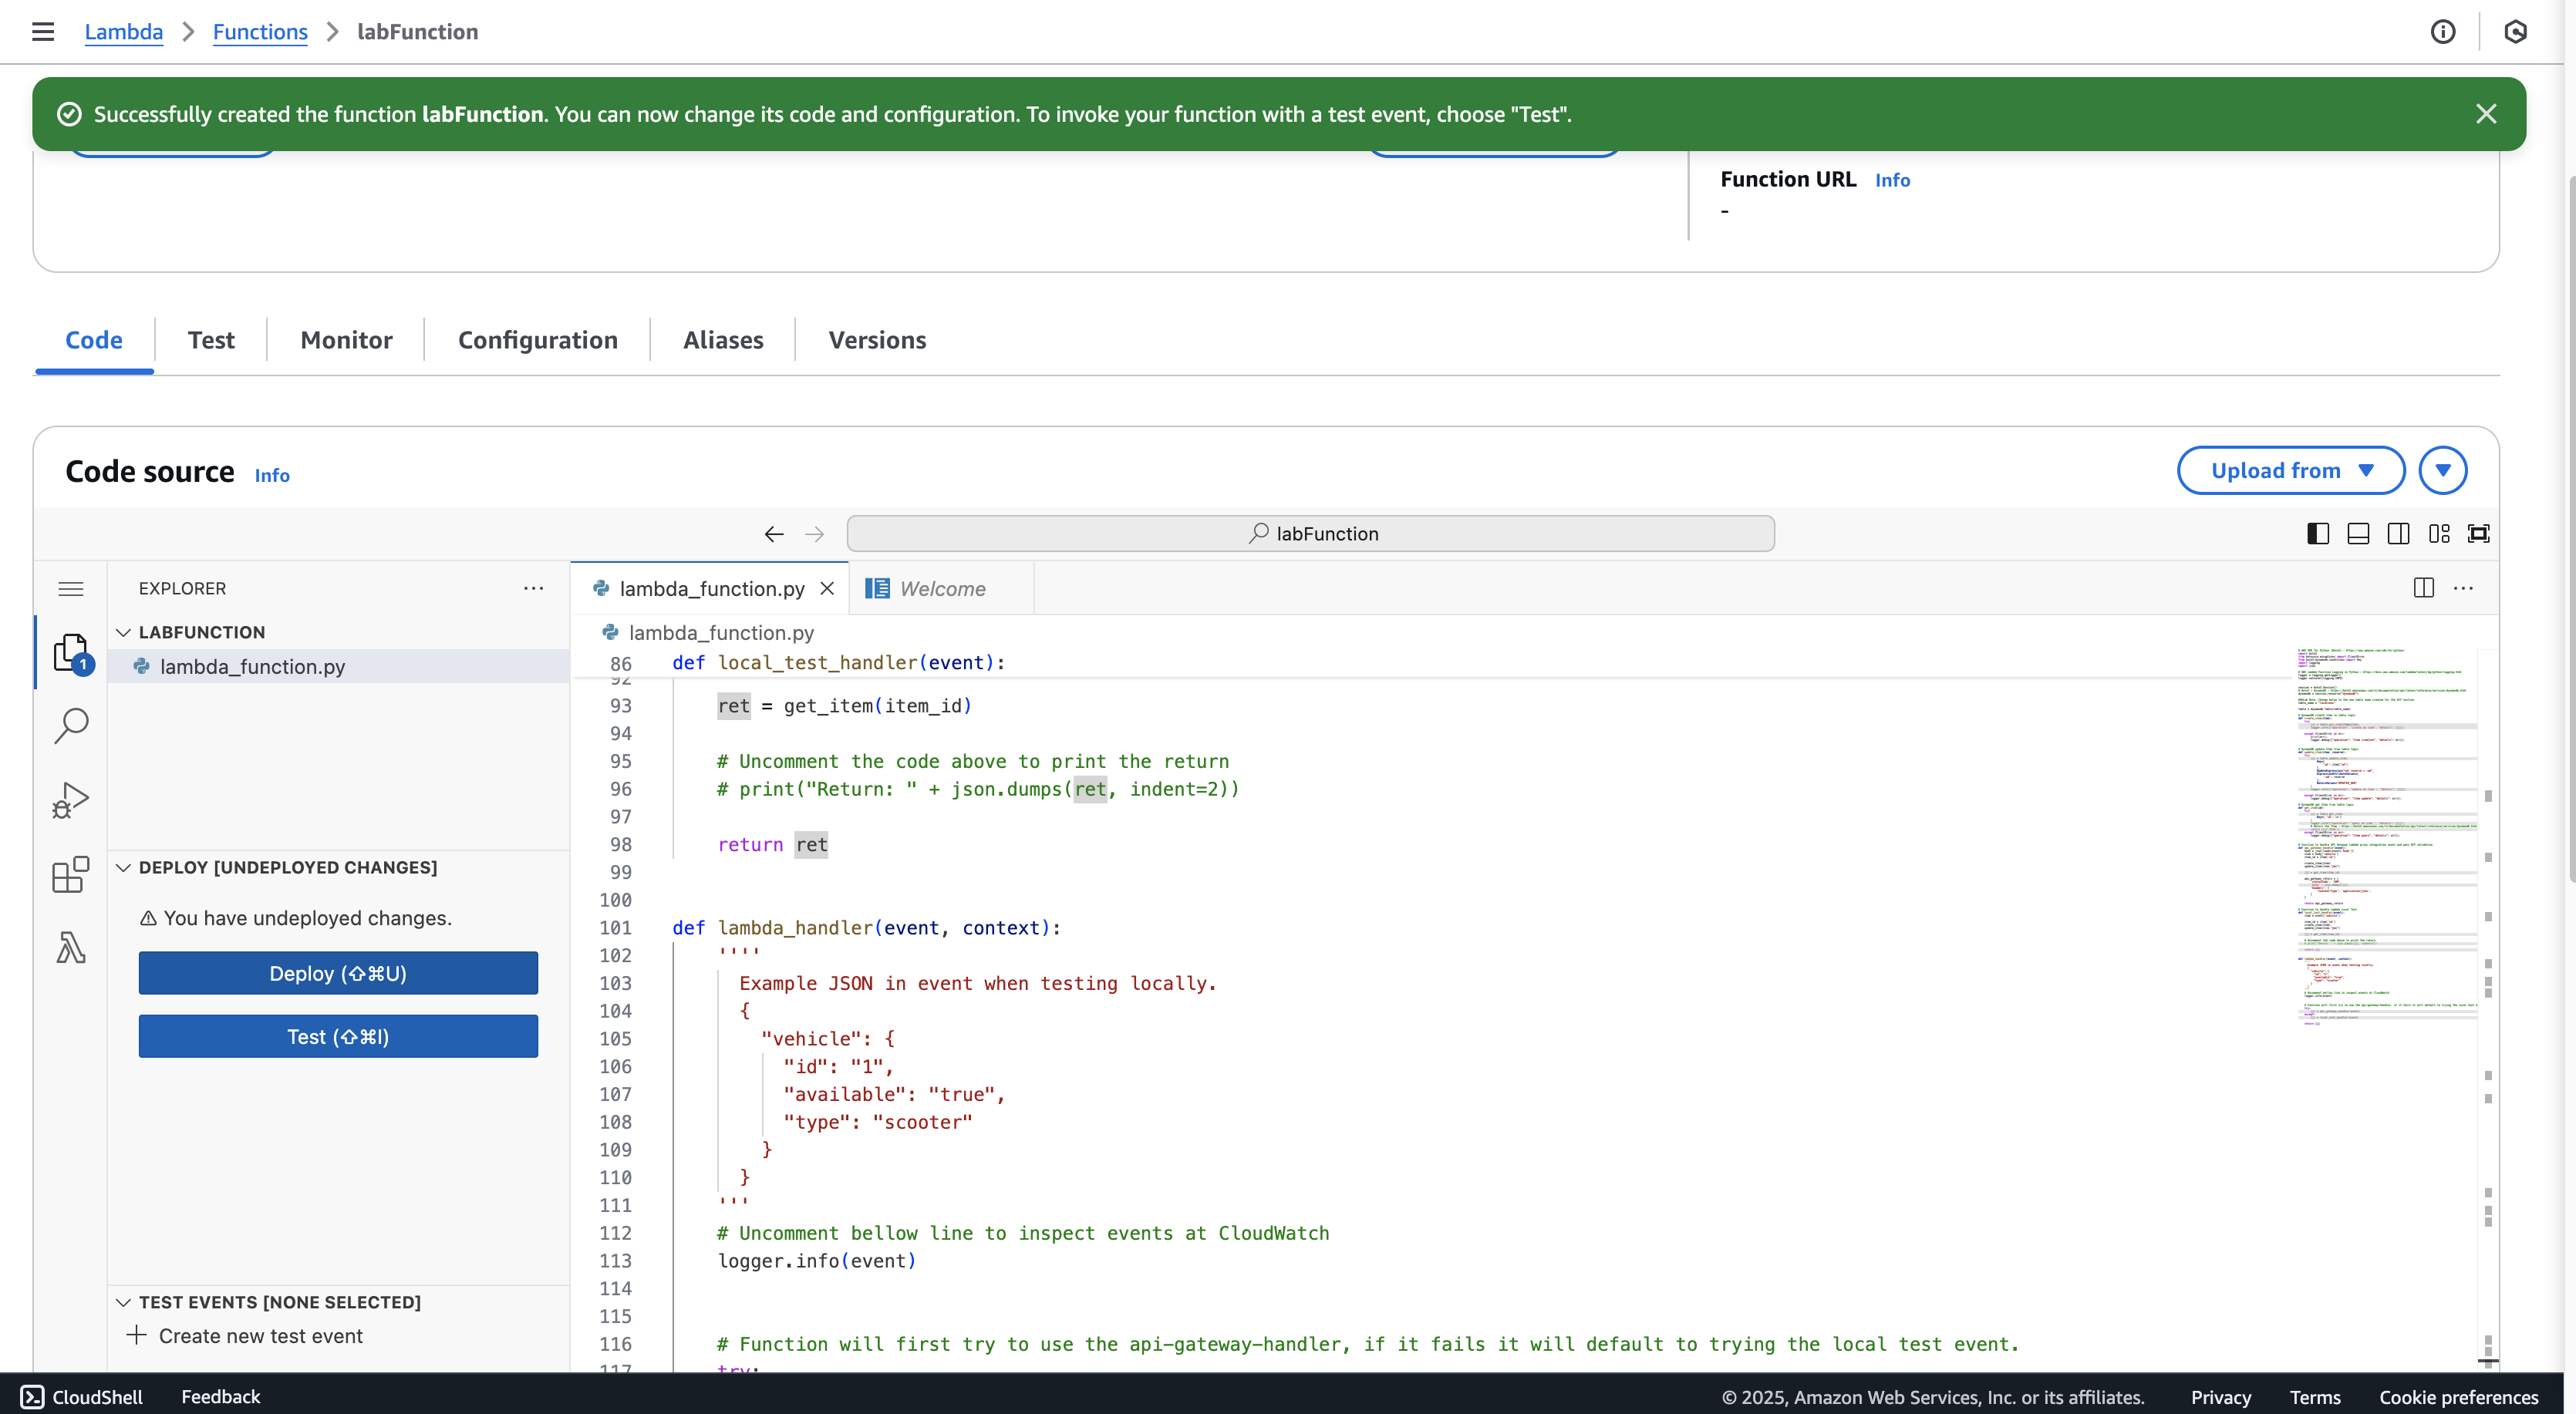2576x1414 pixels.
Task: Open the Run and Debug icon
Action: [71, 800]
